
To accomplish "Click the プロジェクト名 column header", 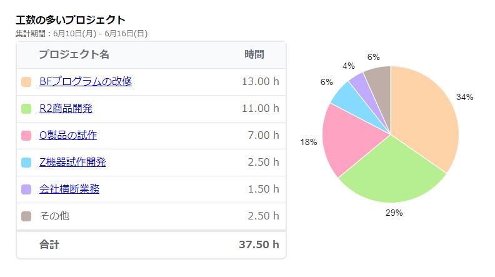I will click(x=74, y=54).
